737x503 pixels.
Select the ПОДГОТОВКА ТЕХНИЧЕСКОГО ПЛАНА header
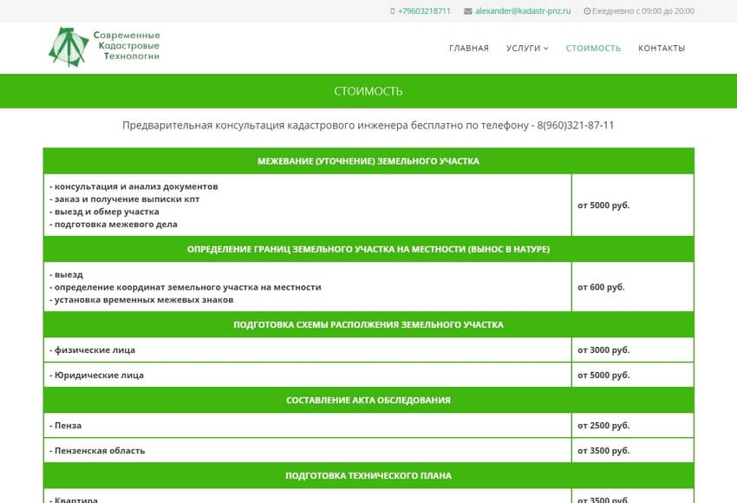(368, 475)
